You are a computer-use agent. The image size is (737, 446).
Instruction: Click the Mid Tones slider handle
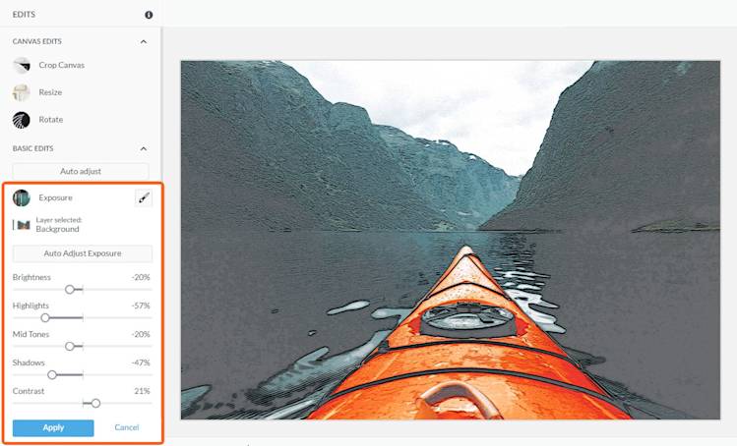coord(70,347)
